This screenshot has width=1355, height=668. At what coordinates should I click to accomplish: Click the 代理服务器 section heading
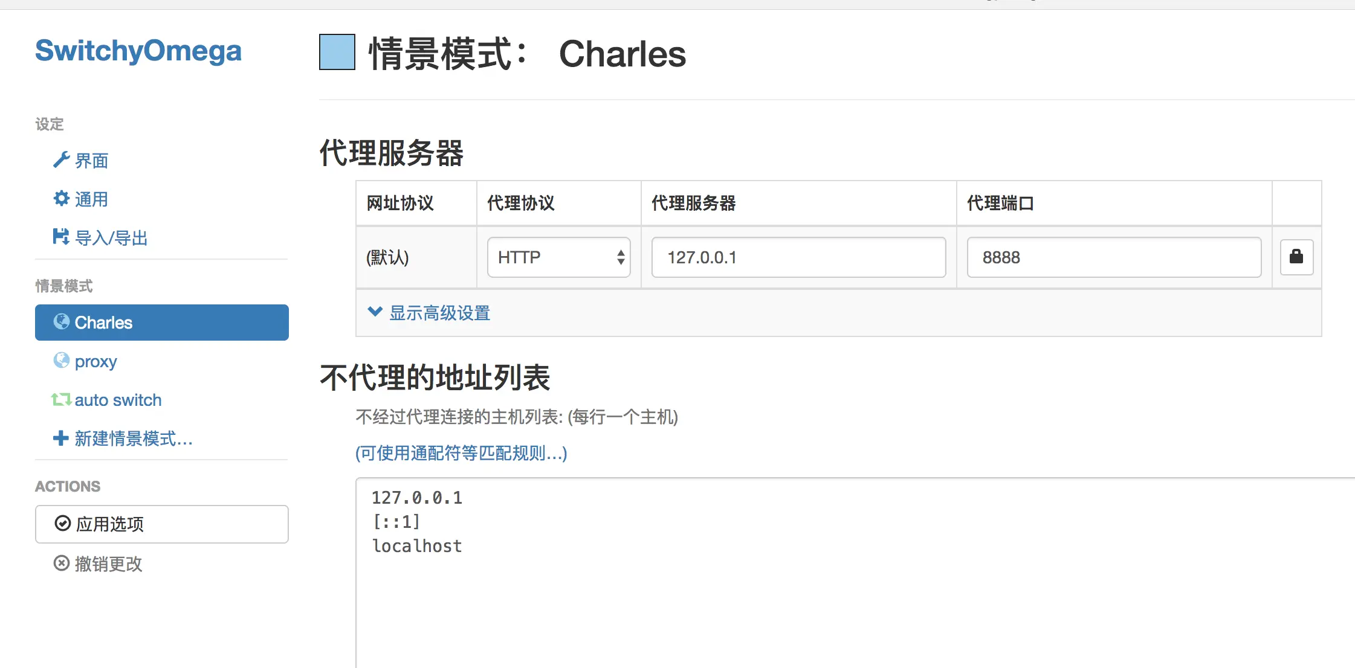[x=392, y=152]
